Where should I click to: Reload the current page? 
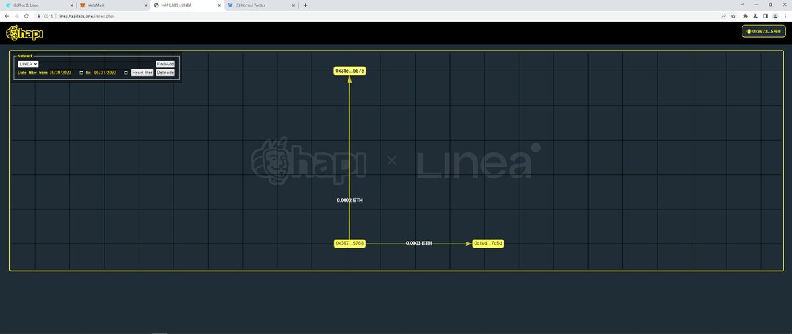[26, 16]
